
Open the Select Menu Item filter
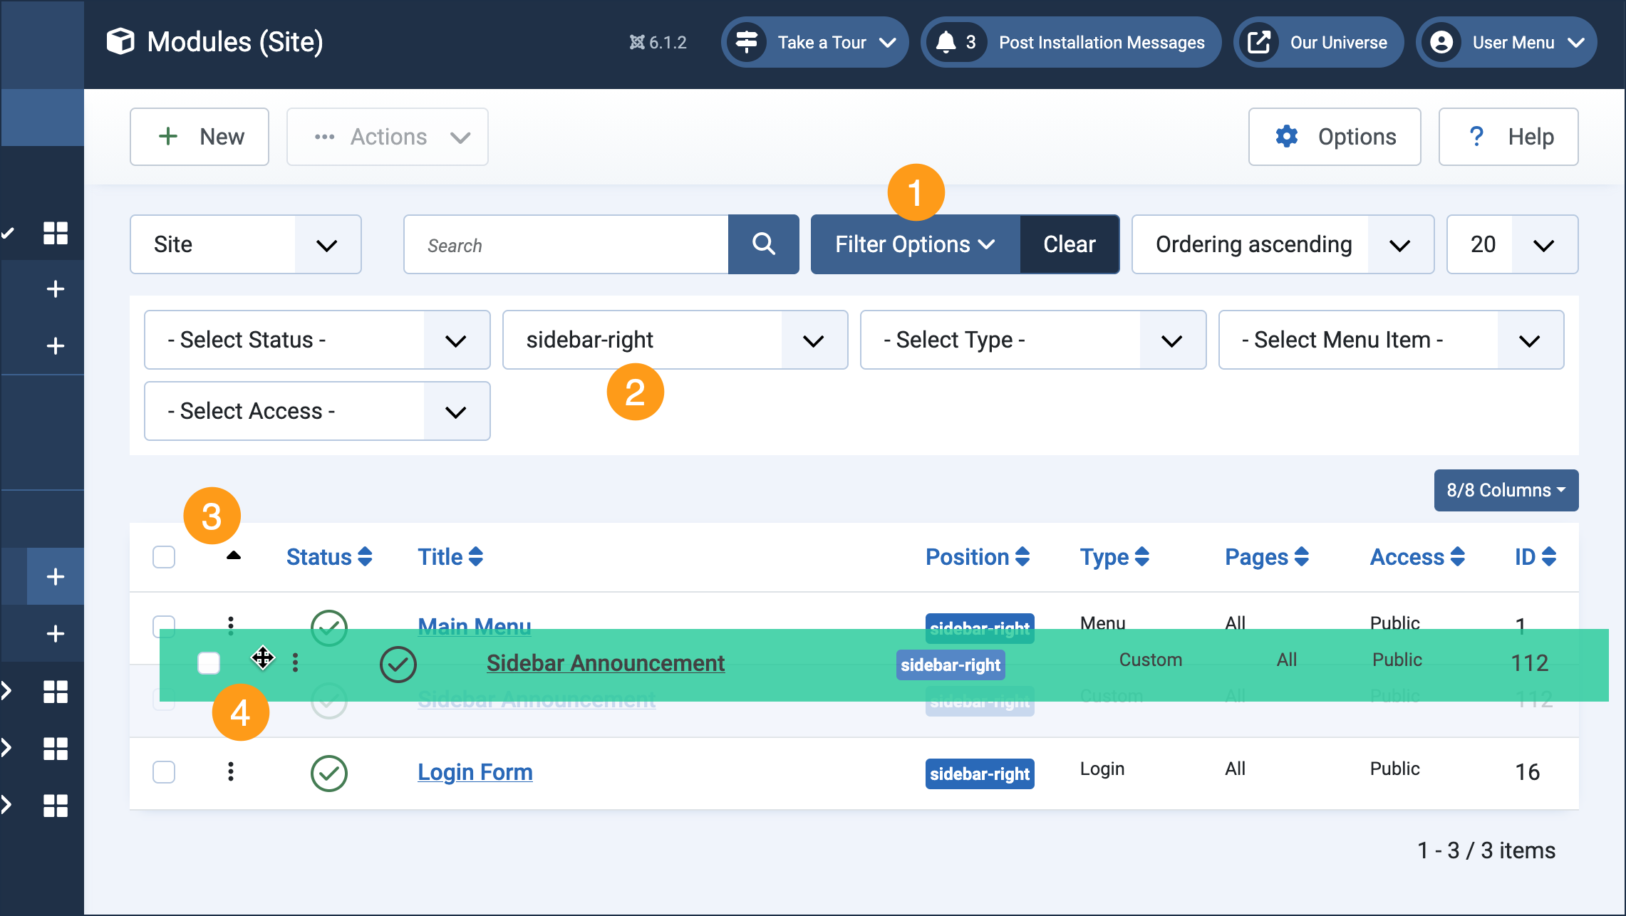1392,340
